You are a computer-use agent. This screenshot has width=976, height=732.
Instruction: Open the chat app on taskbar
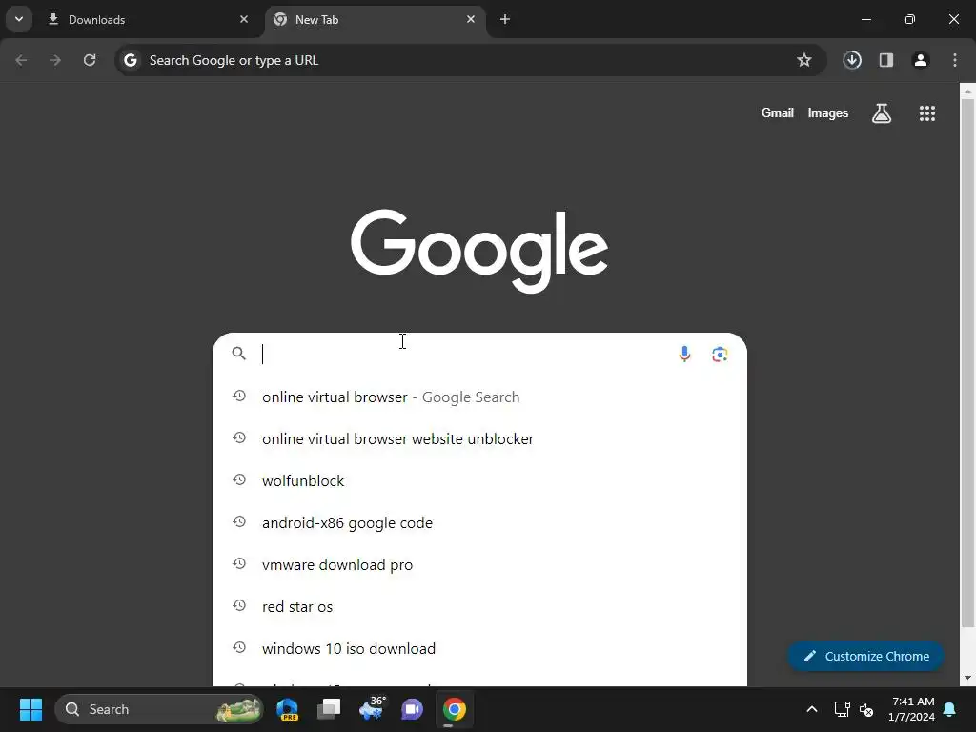412,709
